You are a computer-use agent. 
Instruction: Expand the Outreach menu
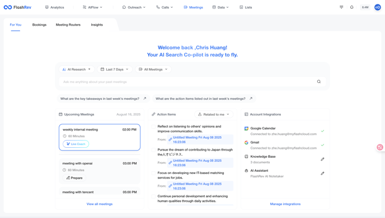134,7
